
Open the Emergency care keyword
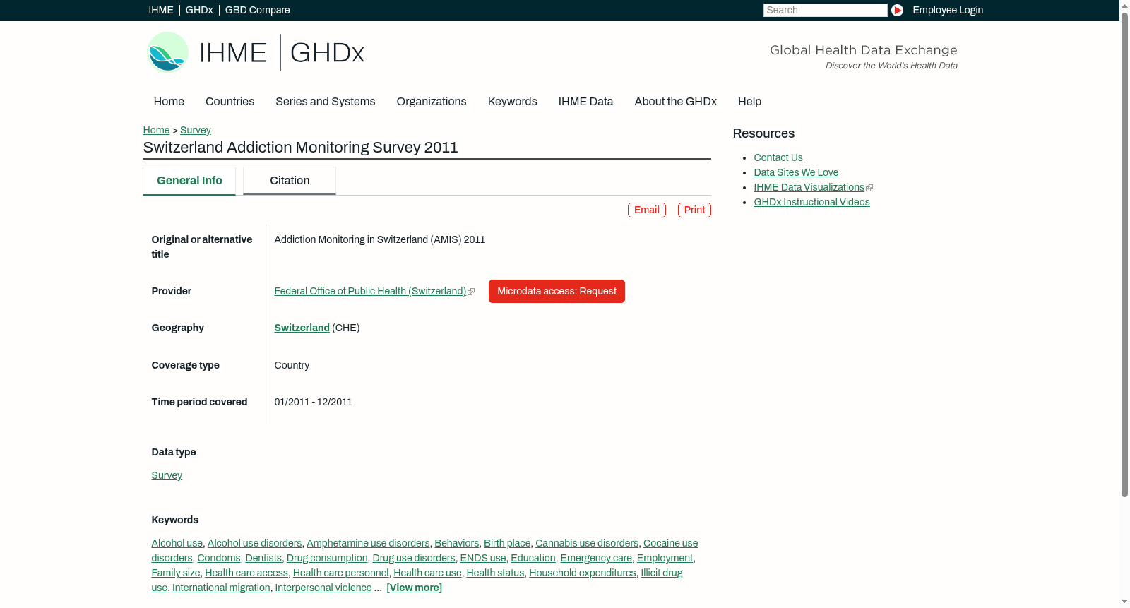[x=596, y=558]
